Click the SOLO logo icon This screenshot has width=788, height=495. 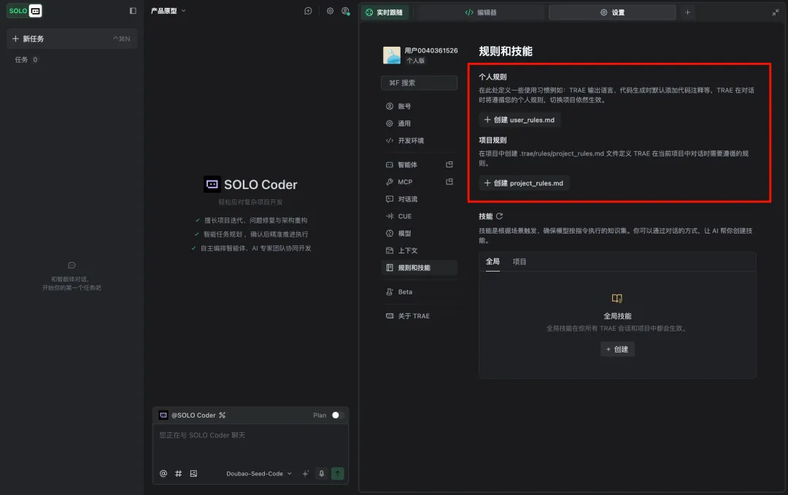[x=25, y=10]
